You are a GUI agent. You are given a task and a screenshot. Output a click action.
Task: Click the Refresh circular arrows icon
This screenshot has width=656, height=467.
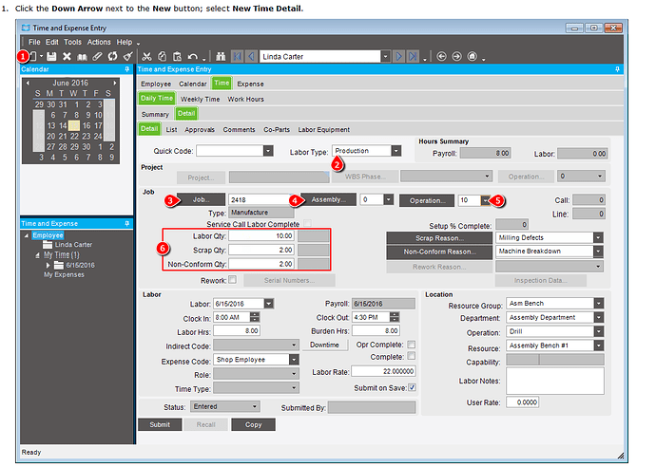(x=112, y=56)
